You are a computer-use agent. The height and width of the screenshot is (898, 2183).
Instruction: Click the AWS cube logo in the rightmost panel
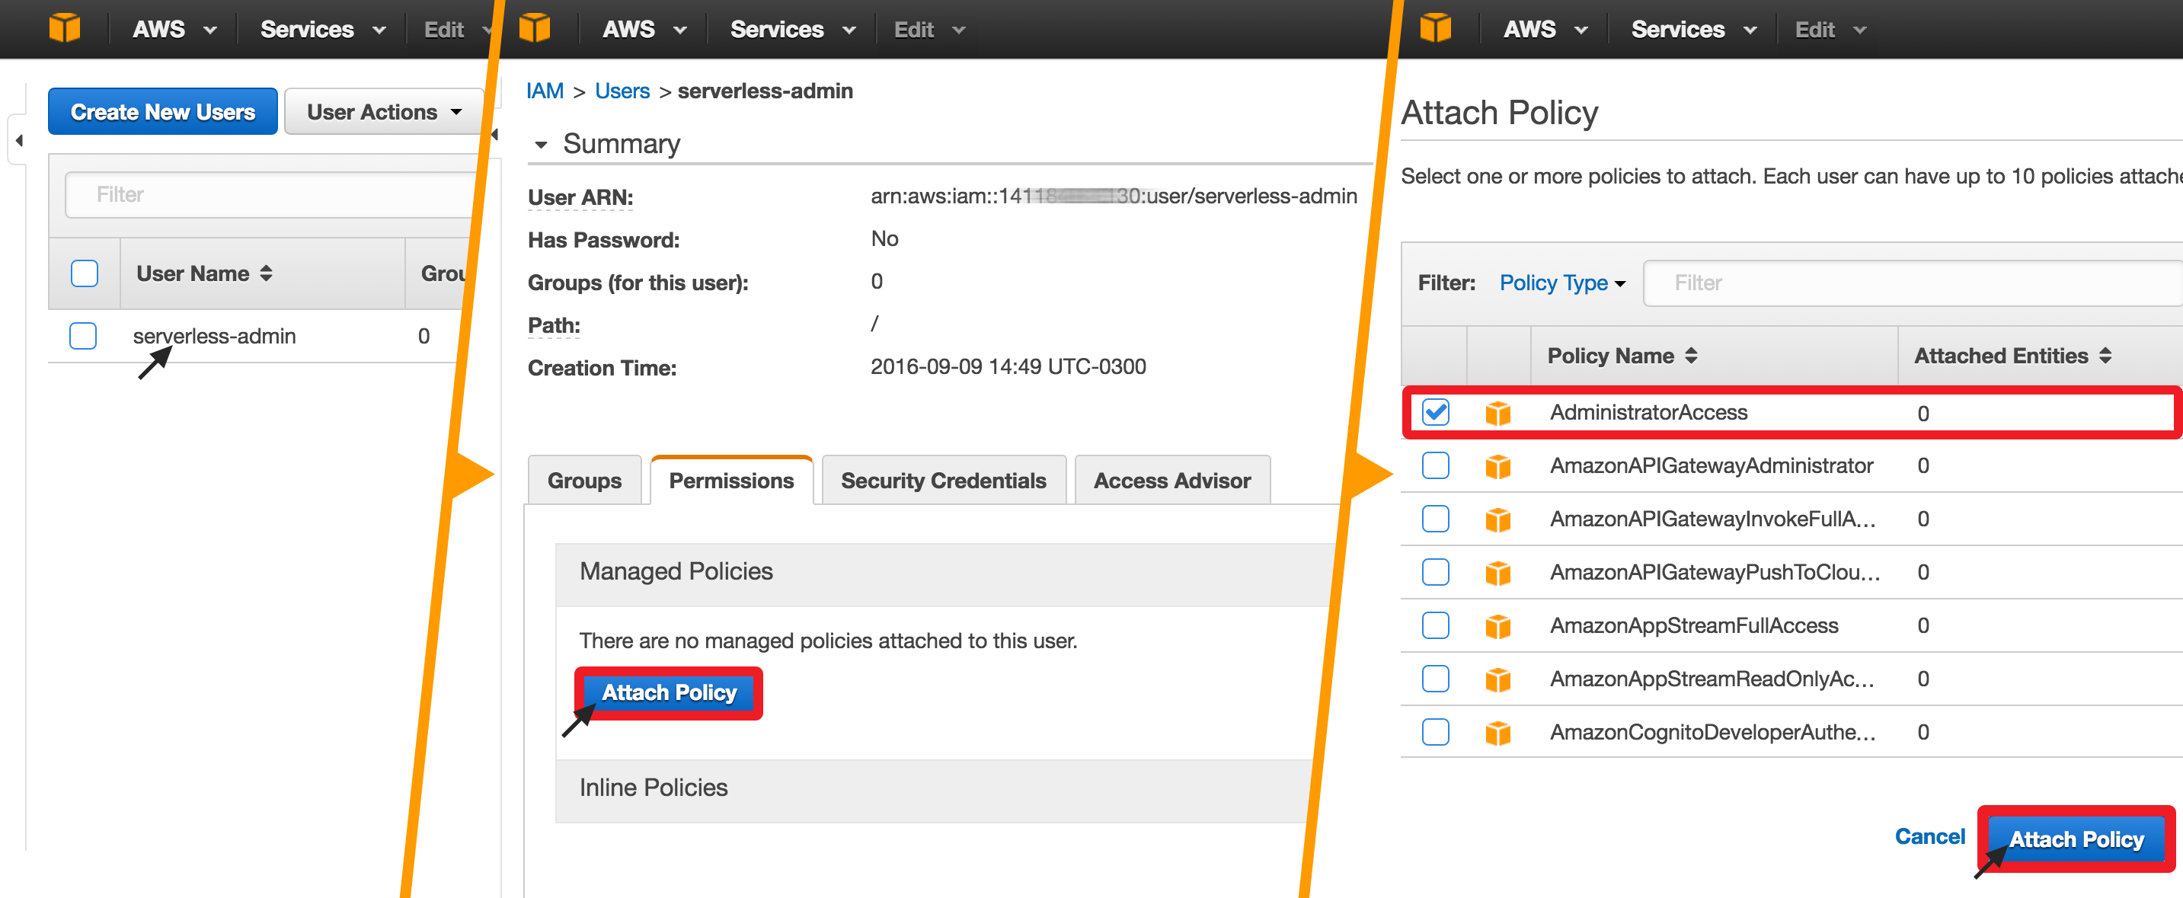1435,28
